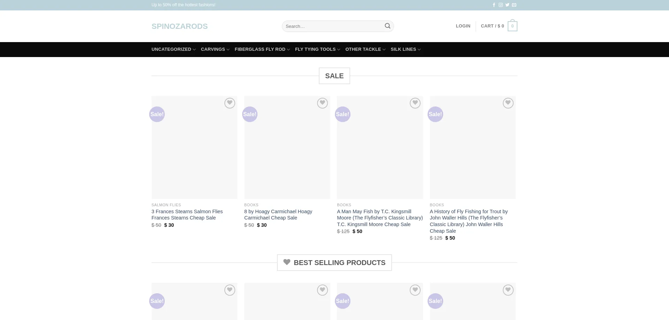The image size is (669, 320).
Task: Submit the search with the magnifier icon
Action: pyautogui.click(x=387, y=26)
